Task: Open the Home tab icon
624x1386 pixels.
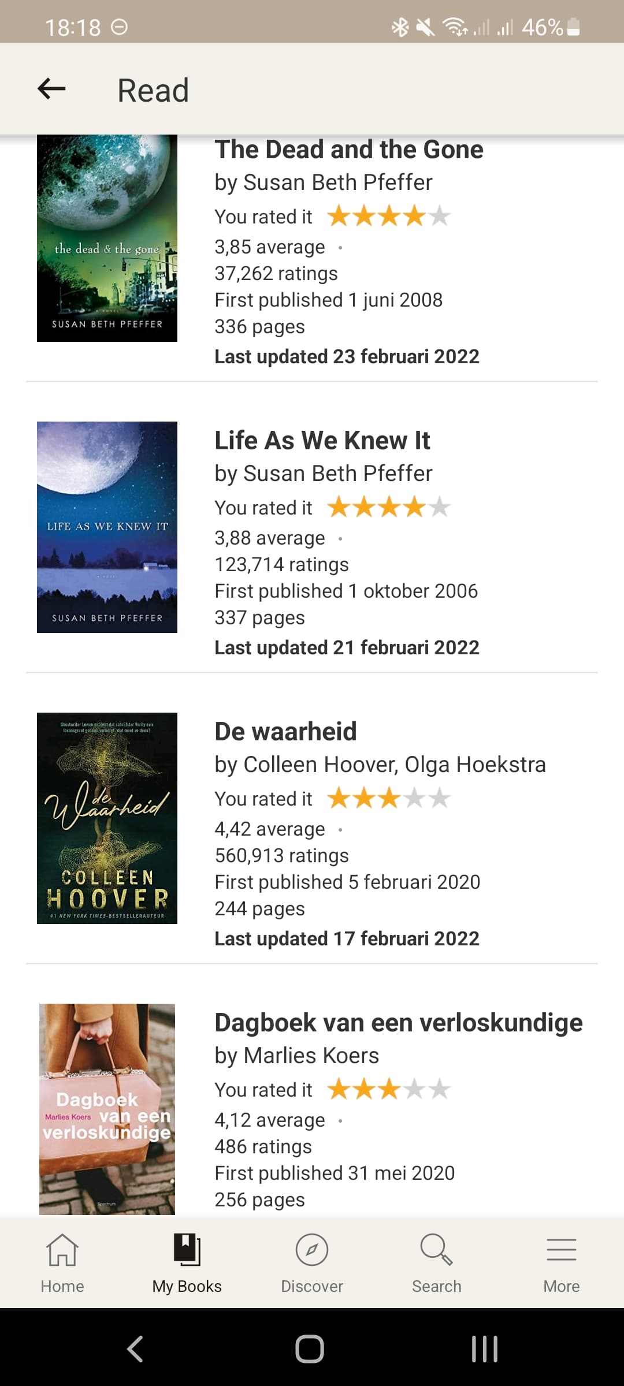Action: click(62, 1250)
